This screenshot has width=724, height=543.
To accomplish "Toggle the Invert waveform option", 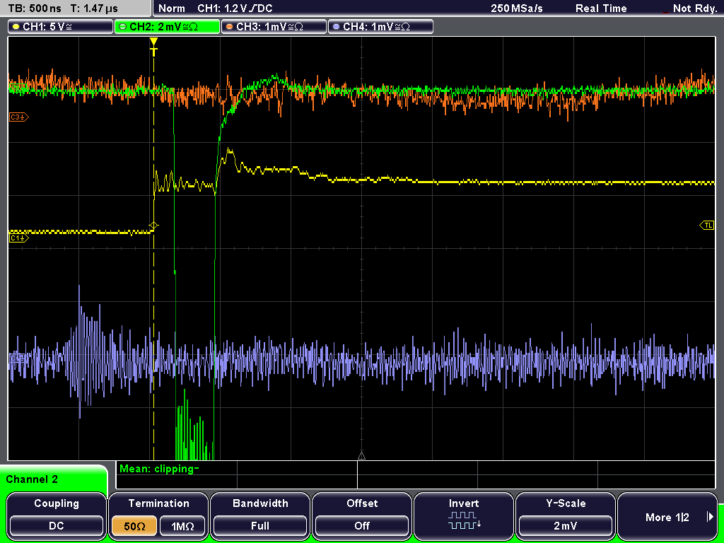I will [x=464, y=516].
